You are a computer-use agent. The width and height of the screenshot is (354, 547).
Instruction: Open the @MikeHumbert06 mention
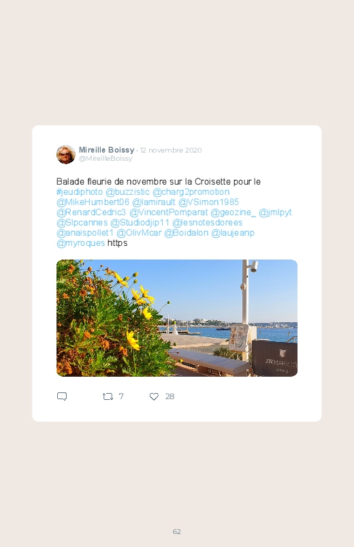(x=93, y=202)
